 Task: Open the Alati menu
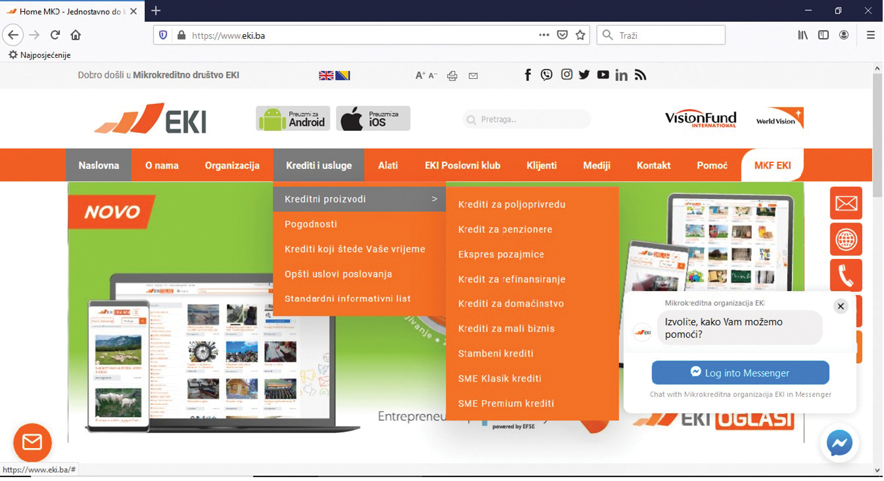388,165
